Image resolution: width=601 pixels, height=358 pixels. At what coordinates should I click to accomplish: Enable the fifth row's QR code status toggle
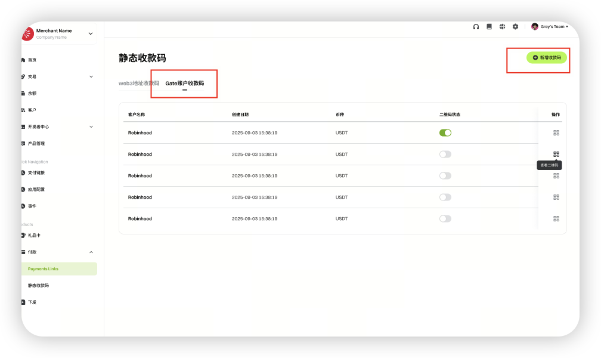pyautogui.click(x=445, y=218)
